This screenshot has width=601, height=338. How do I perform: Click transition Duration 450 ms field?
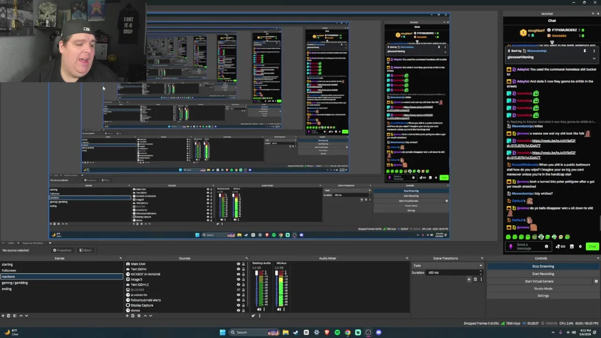455,273
